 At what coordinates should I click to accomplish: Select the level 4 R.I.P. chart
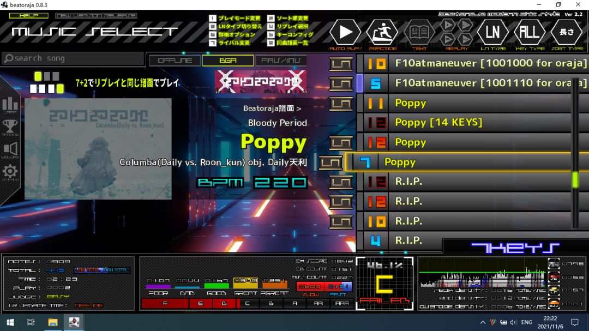pyautogui.click(x=400, y=240)
